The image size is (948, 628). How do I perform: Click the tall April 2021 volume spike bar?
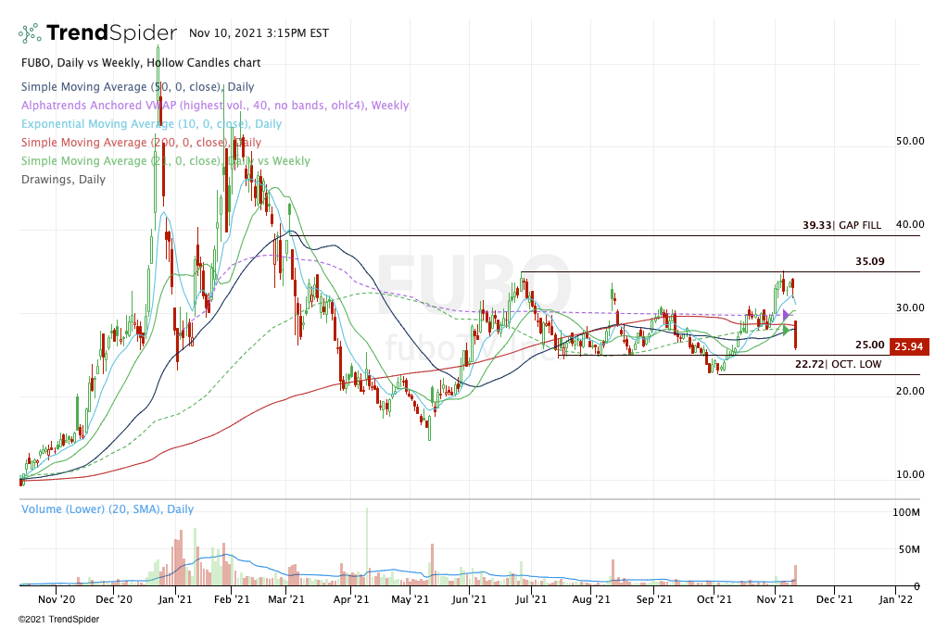click(366, 546)
